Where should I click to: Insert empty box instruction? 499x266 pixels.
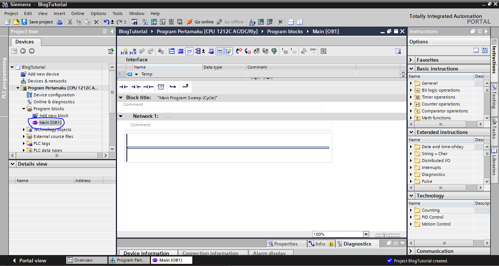160,87
